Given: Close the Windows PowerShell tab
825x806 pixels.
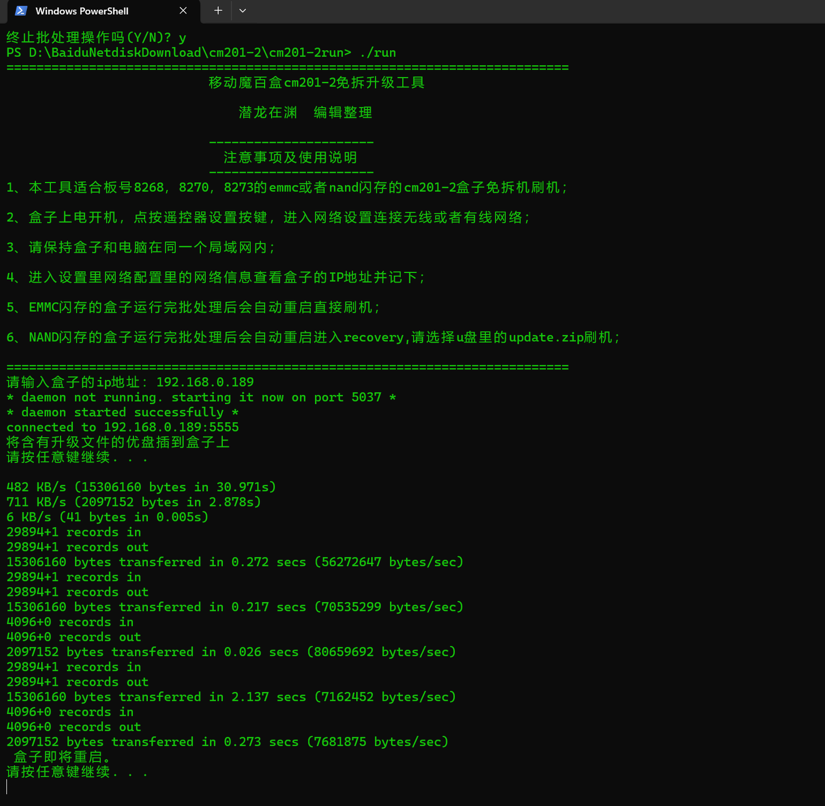Looking at the screenshot, I should pos(183,11).
